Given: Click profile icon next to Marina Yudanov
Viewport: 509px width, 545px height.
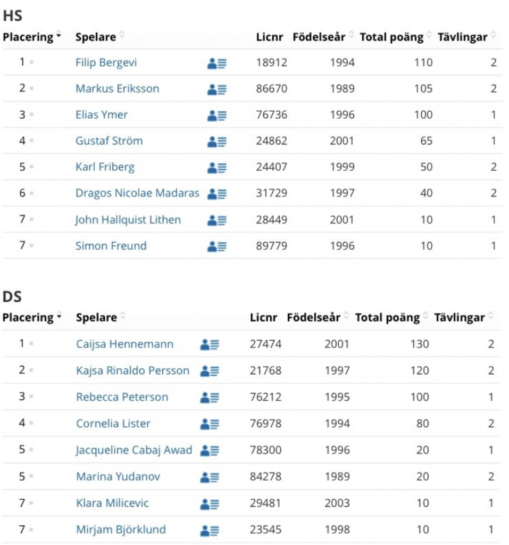Looking at the screenshot, I should point(210,477).
